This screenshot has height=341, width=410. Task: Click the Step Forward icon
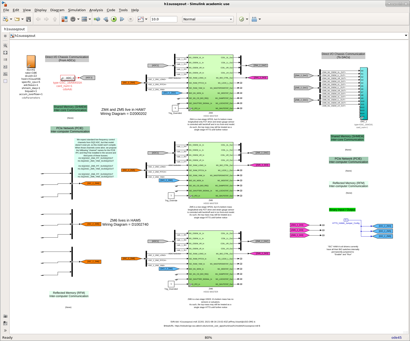(122, 19)
